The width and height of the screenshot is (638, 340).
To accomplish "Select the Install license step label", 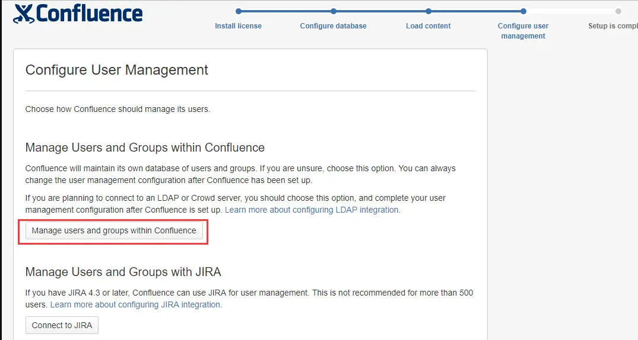I will (x=238, y=26).
